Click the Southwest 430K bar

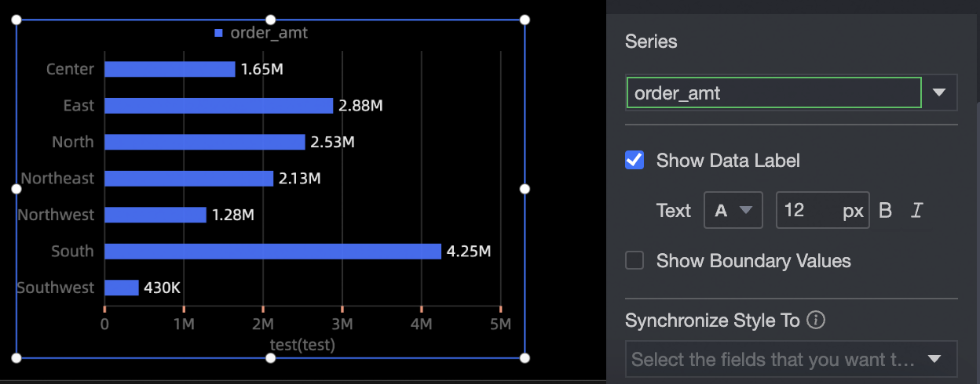tap(122, 288)
